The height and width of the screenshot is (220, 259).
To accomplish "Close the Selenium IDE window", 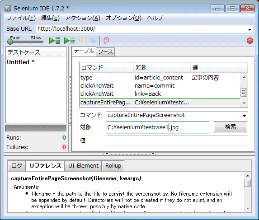I will coord(247,9).
